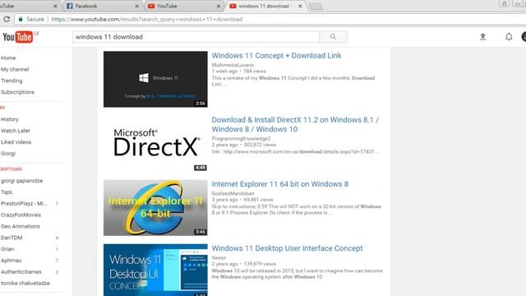
Task: Open 'Internet Explorer 11 64 bit' title
Action: click(x=280, y=184)
